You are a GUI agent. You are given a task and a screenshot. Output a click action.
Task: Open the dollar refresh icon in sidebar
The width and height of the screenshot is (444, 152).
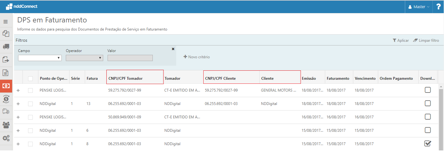[x=6, y=99]
